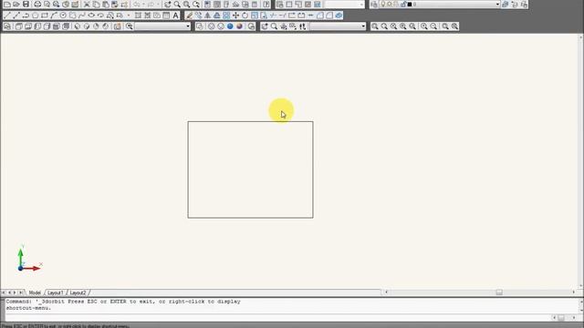The image size is (584, 328).
Task: Click the Undo arrow icon
Action: (x=137, y=5)
